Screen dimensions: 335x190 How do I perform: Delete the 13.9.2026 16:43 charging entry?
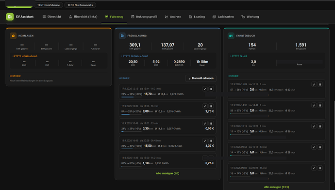point(211,141)
